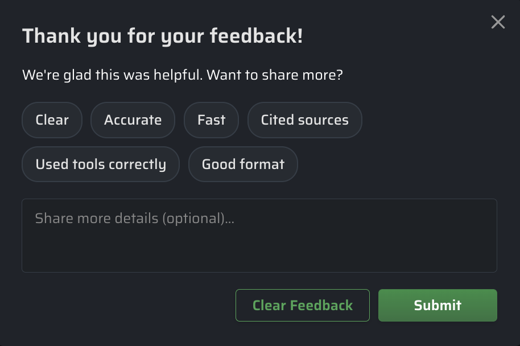Screen dimensions: 520x346
Task: Enable the Used tools correctly tag
Action: pos(101,164)
